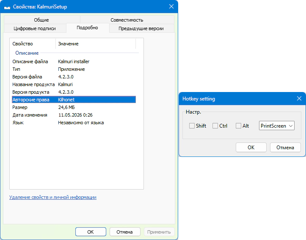Click the Описание group header
This screenshot has width=306, height=240.
click(27, 53)
